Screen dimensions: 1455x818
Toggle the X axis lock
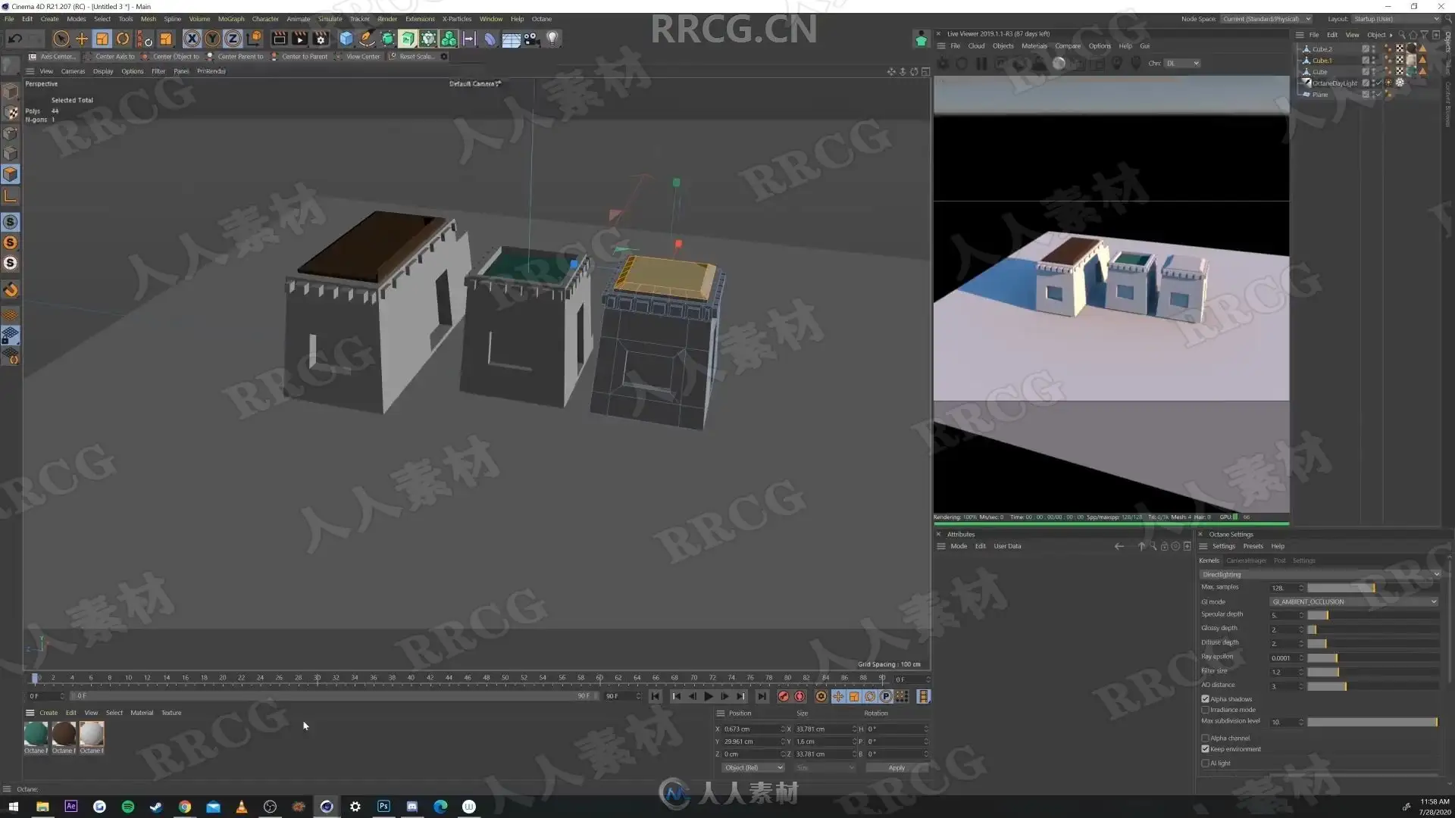point(192,39)
